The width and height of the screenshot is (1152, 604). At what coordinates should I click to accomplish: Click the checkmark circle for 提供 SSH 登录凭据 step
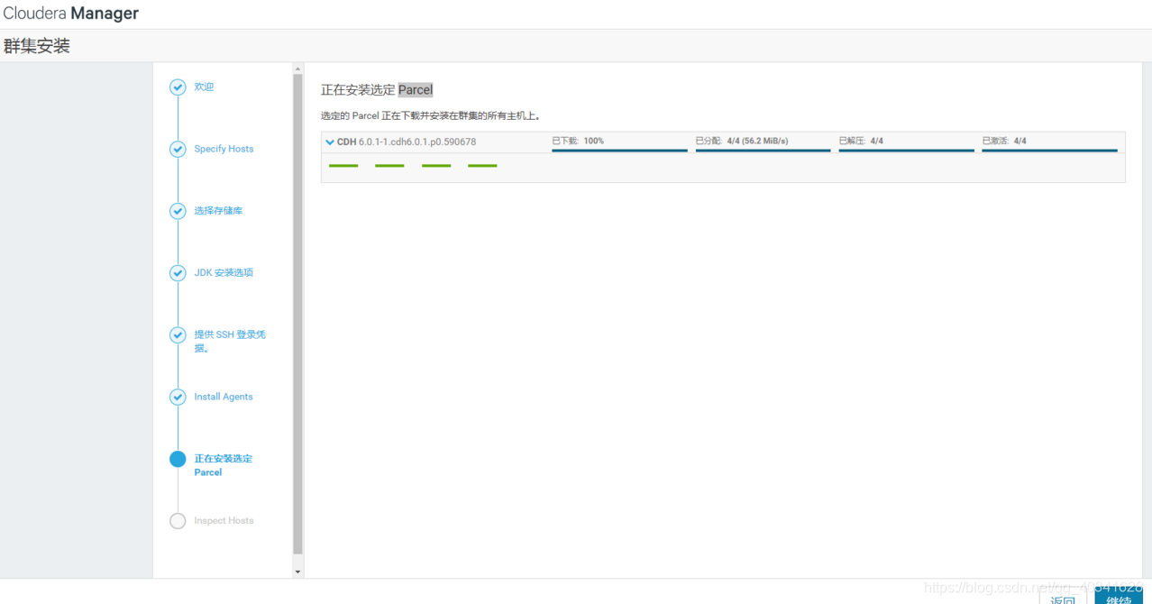pyautogui.click(x=178, y=335)
